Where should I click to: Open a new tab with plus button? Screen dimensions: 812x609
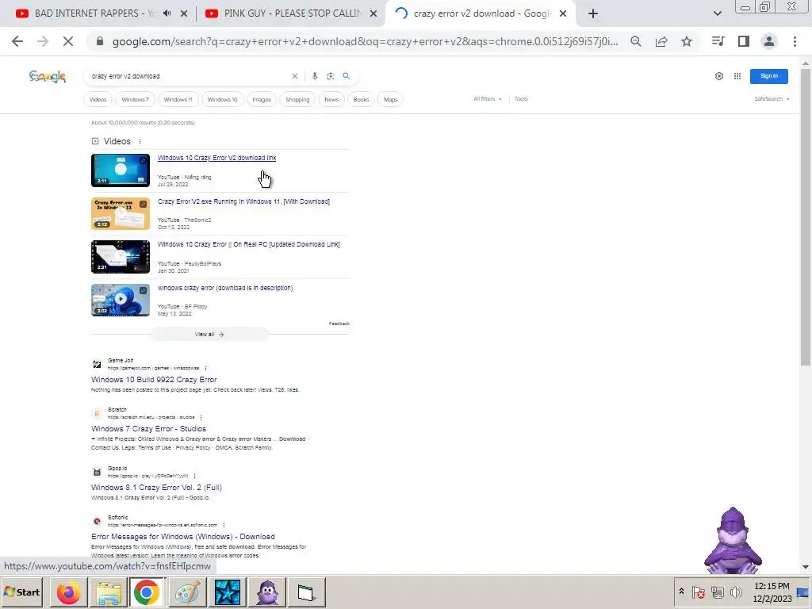593,13
